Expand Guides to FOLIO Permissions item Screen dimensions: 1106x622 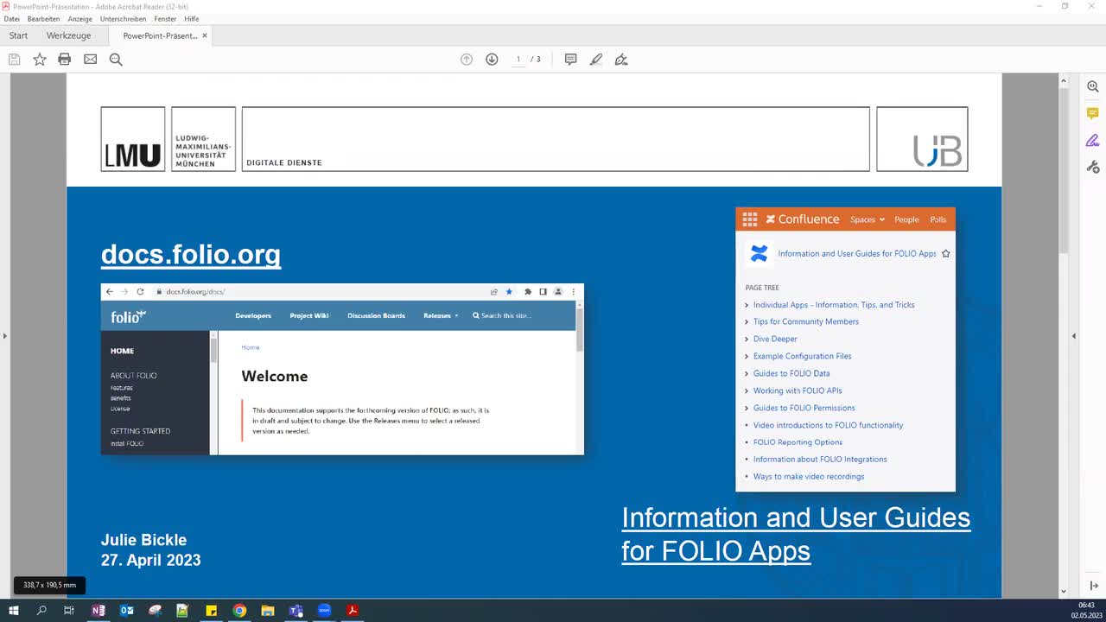pyautogui.click(x=747, y=408)
